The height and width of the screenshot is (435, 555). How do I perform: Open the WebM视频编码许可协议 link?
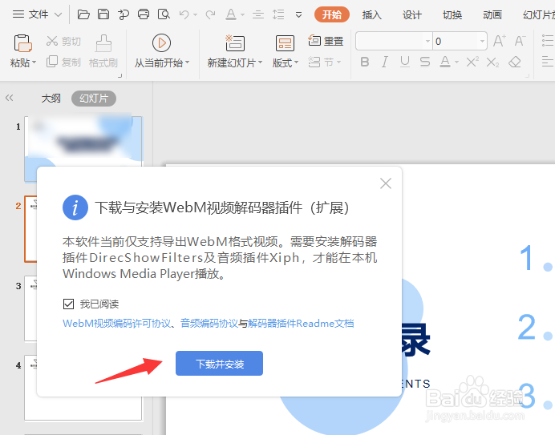click(x=116, y=323)
